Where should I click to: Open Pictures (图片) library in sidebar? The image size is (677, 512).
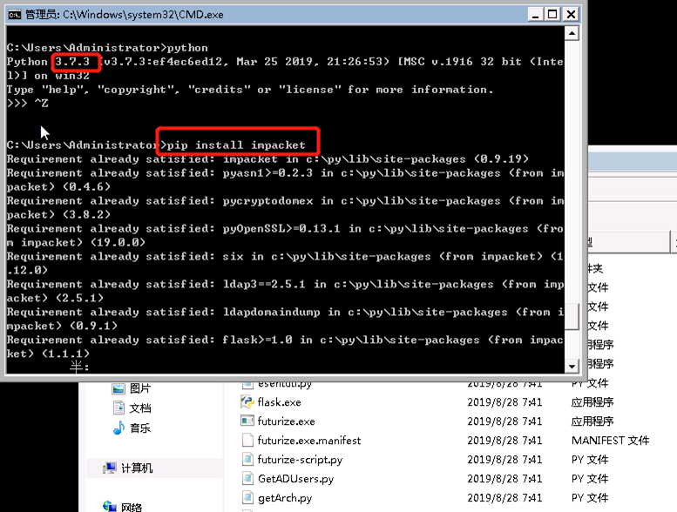tap(139, 388)
